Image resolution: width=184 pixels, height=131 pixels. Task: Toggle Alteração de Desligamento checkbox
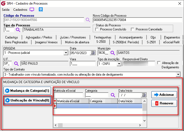point(159,63)
